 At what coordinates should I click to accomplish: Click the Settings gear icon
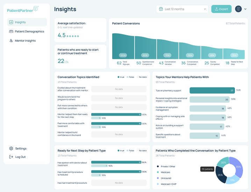tap(11, 148)
